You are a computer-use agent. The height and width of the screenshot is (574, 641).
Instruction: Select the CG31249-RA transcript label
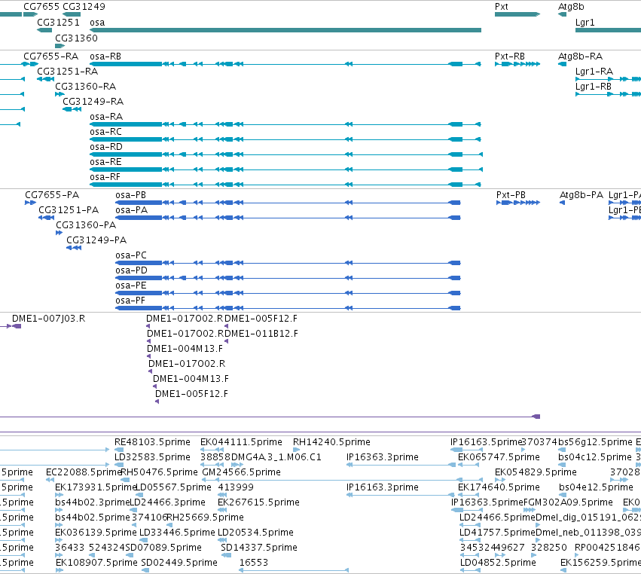[93, 102]
